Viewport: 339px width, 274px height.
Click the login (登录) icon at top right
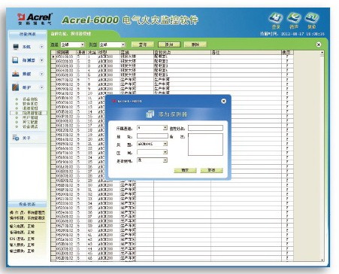(276, 18)
